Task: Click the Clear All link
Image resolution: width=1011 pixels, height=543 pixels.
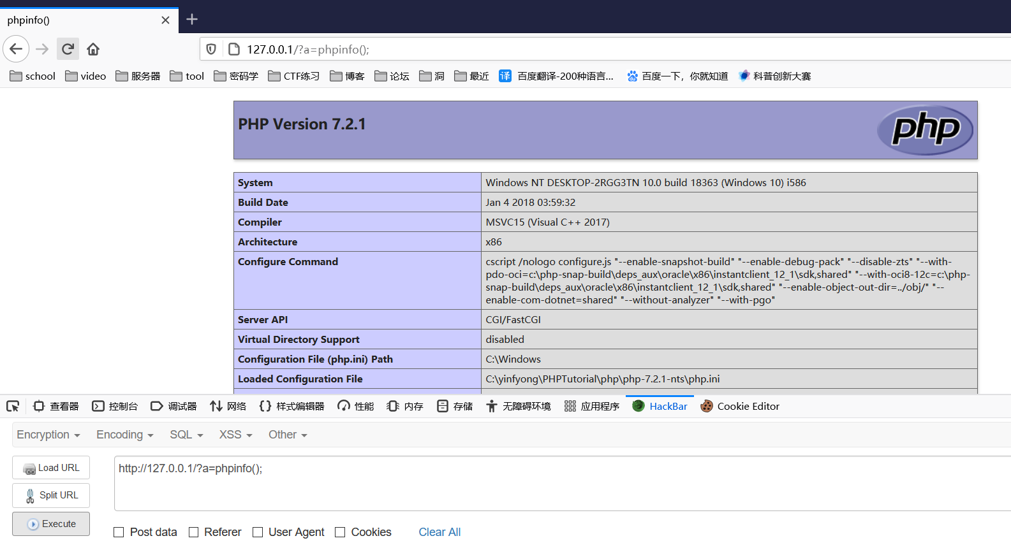Action: point(439,532)
